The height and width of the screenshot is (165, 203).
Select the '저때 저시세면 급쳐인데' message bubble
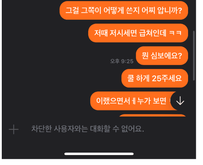138,33
